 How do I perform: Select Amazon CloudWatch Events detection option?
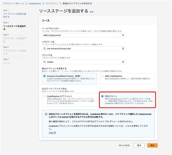coord(45,76)
